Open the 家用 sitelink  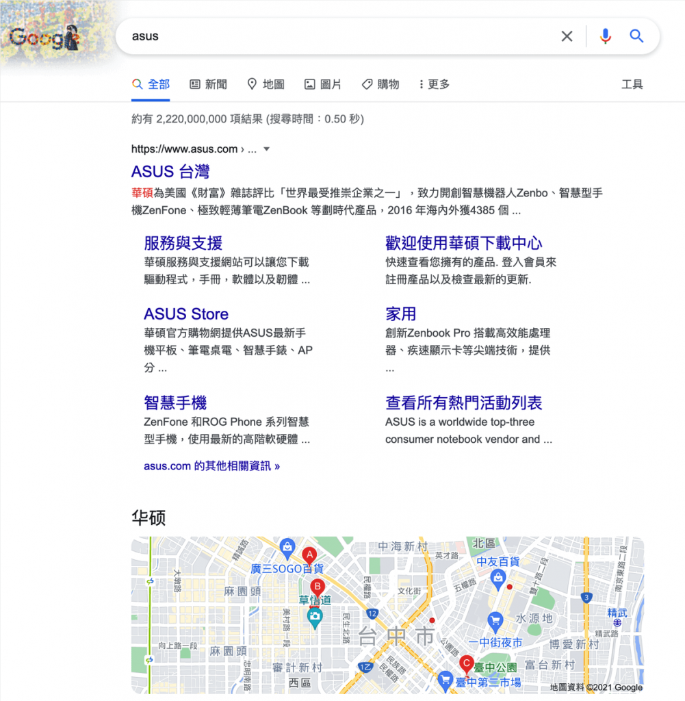coord(401,314)
